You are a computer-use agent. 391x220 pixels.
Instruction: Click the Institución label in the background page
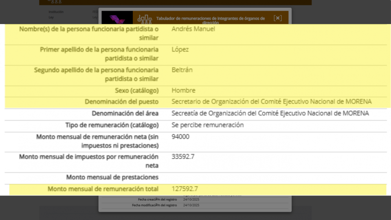pos(56,12)
